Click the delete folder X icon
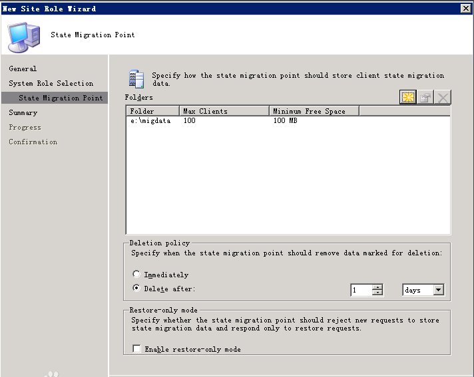474x377 pixels. coord(443,98)
